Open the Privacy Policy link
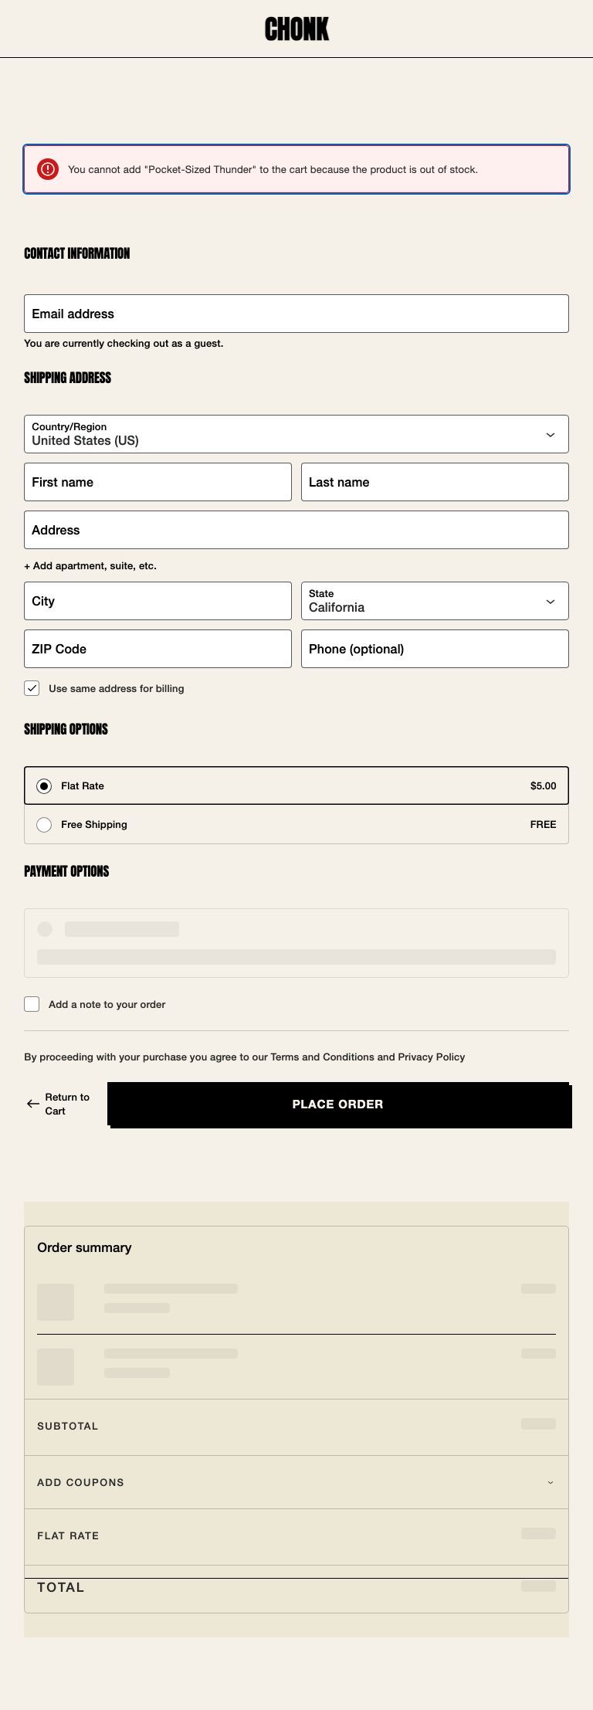This screenshot has width=593, height=1710. point(431,1057)
